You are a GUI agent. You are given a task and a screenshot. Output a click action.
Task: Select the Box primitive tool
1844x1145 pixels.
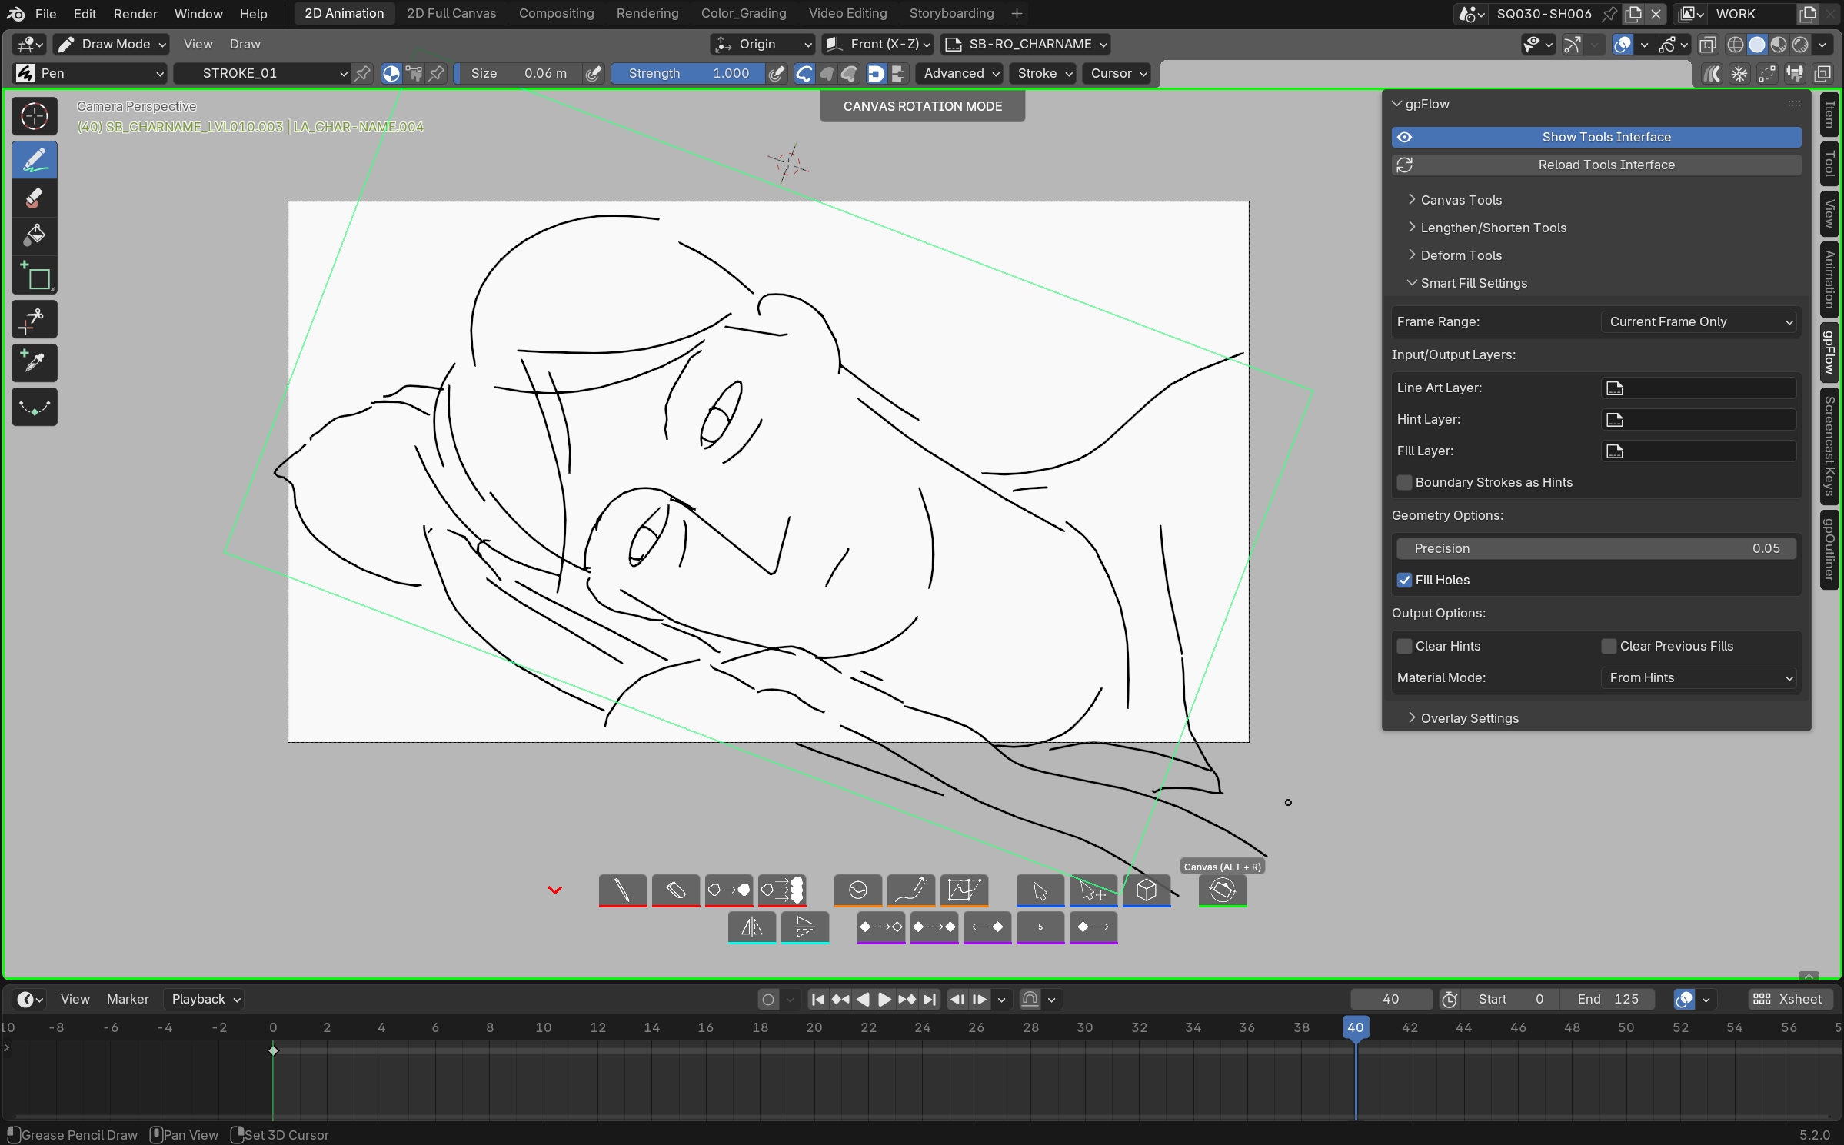(35, 276)
